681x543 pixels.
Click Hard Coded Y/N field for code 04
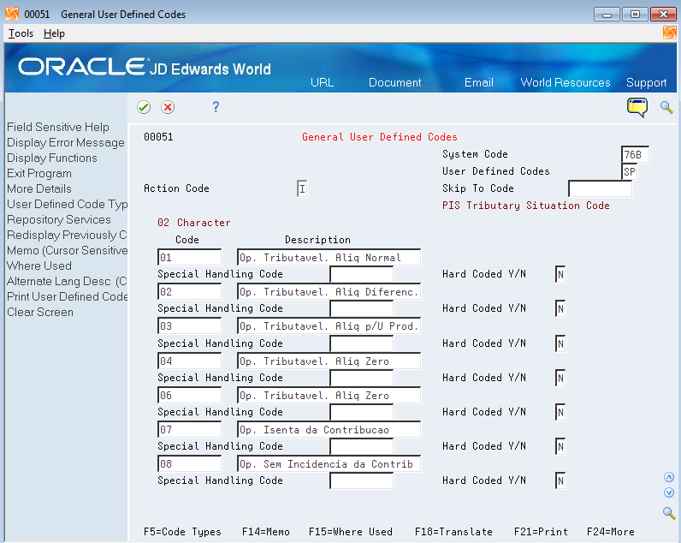[560, 378]
